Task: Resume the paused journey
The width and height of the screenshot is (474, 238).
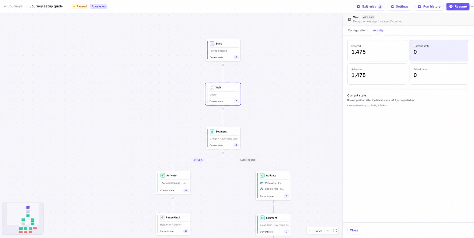Action: (458, 6)
